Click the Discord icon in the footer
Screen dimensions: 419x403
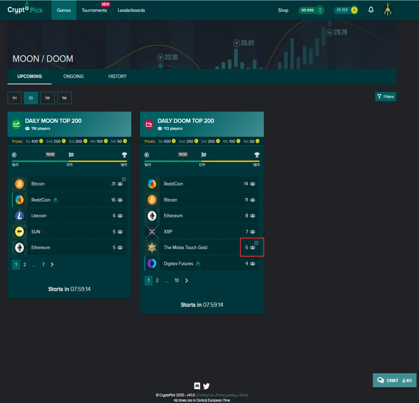click(197, 386)
